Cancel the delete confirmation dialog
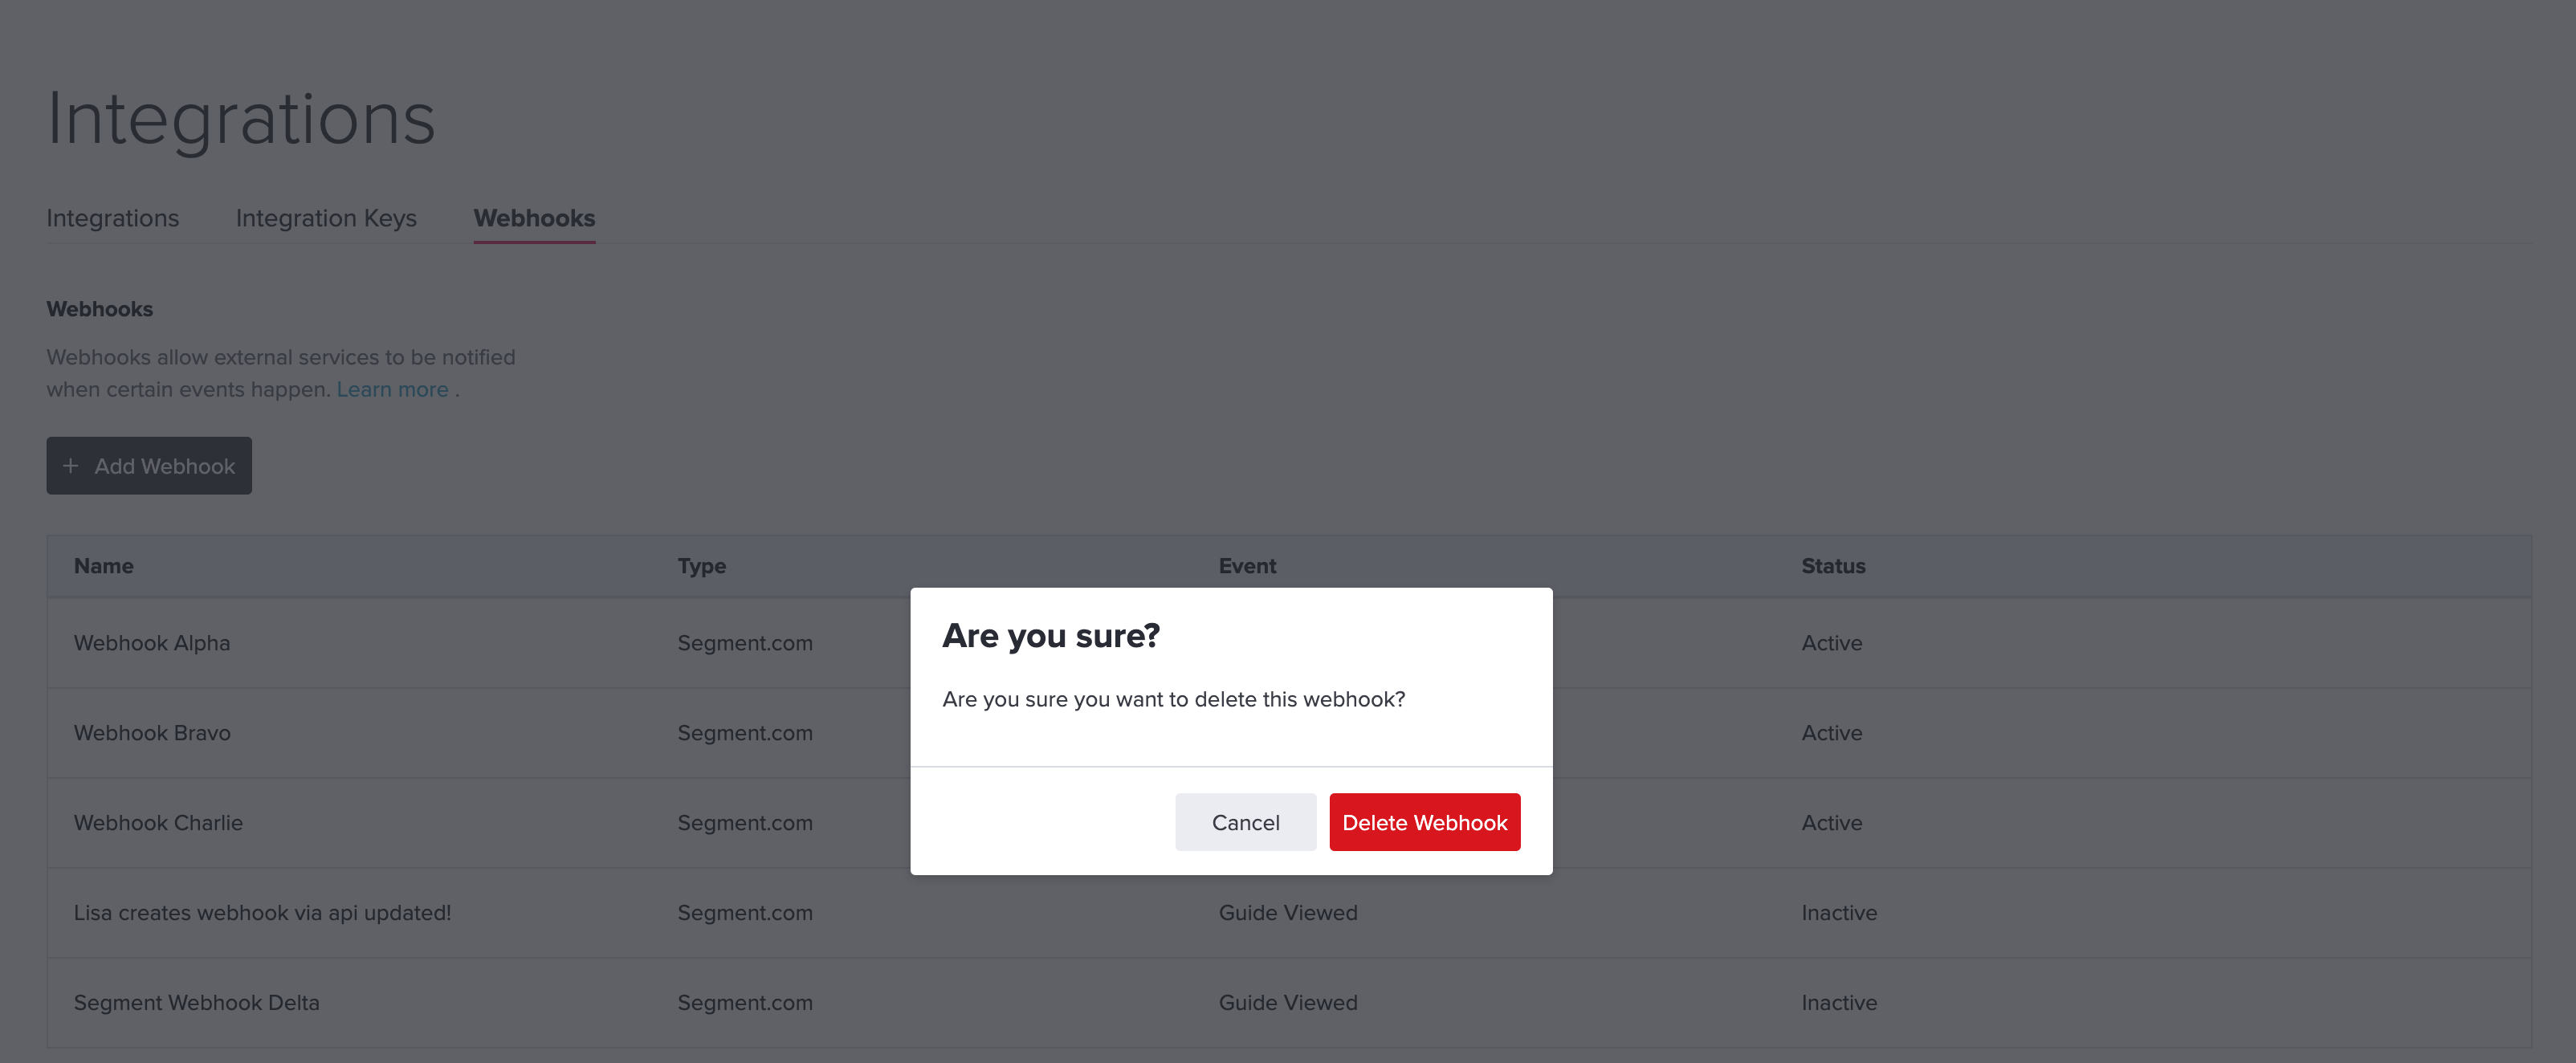The image size is (2576, 1063). point(1245,822)
